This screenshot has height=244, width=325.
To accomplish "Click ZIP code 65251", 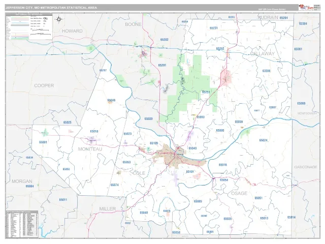I will pyautogui.click(x=206, y=92).
